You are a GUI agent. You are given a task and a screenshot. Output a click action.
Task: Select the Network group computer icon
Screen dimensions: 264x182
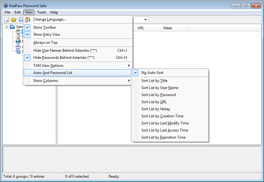(18, 36)
